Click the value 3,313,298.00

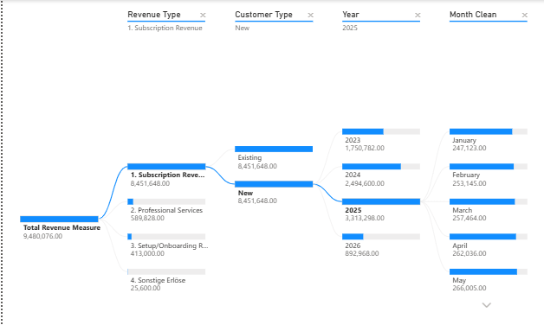tap(365, 218)
